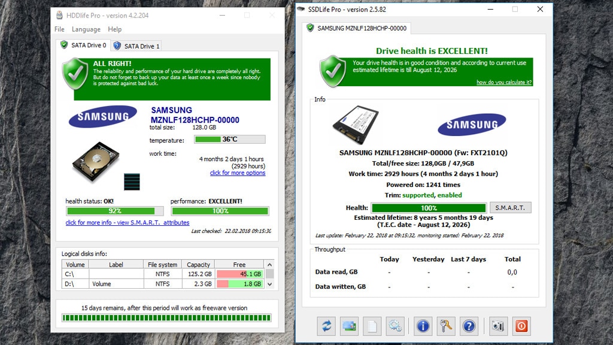Click the logical disks list scroll-up arrow

[269, 264]
